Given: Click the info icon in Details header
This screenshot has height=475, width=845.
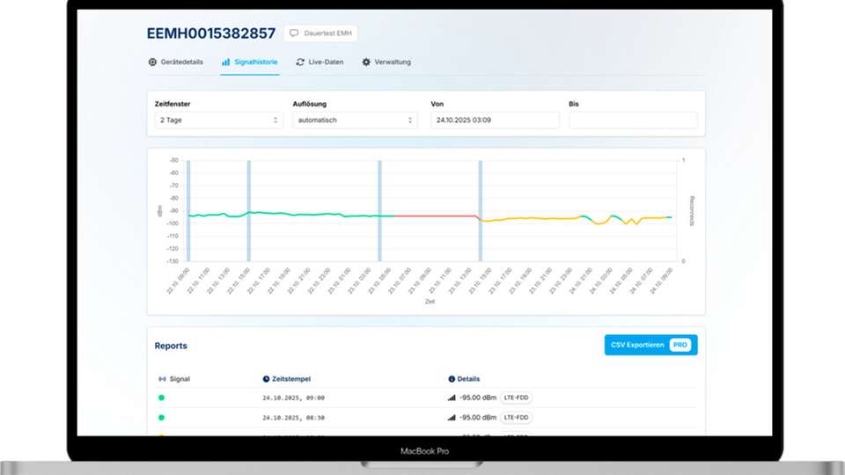Looking at the screenshot, I should pyautogui.click(x=452, y=379).
